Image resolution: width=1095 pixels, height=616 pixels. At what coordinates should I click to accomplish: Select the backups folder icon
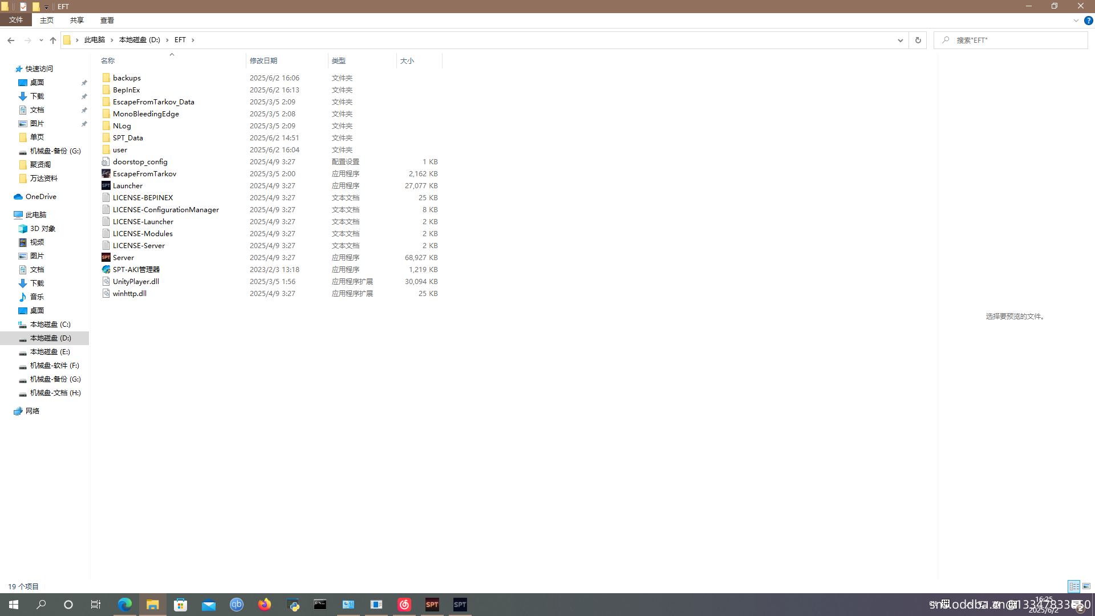click(x=106, y=78)
